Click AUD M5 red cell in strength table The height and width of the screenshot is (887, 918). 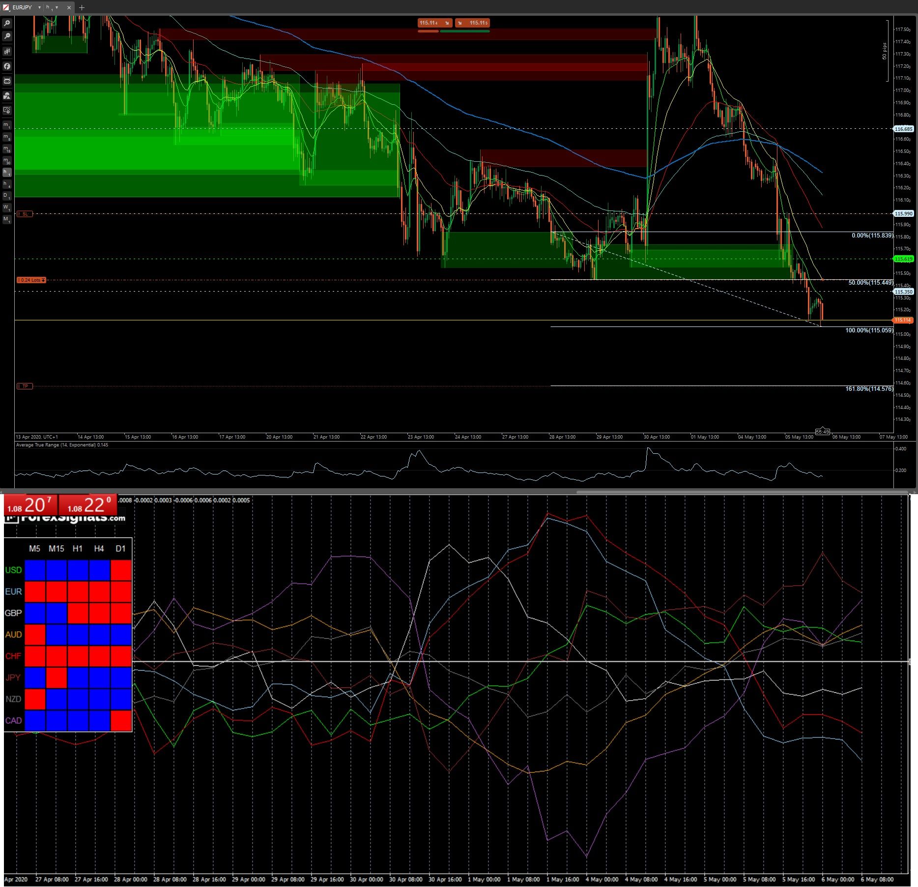[35, 635]
